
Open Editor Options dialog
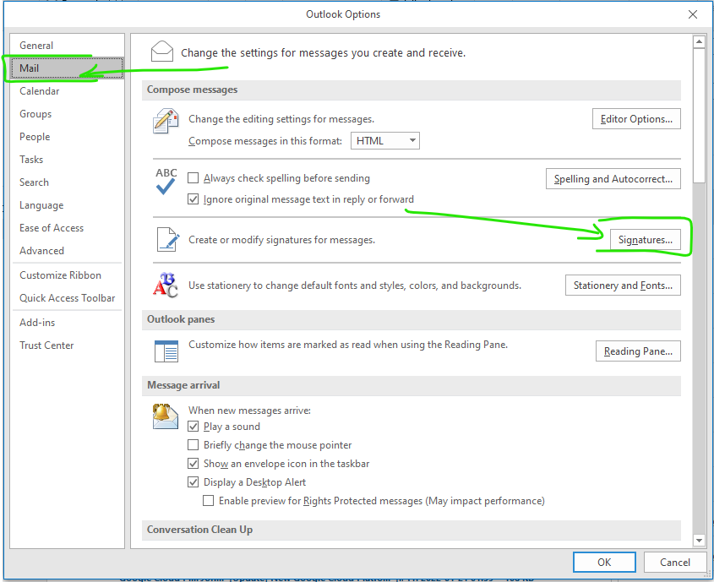pyautogui.click(x=636, y=119)
